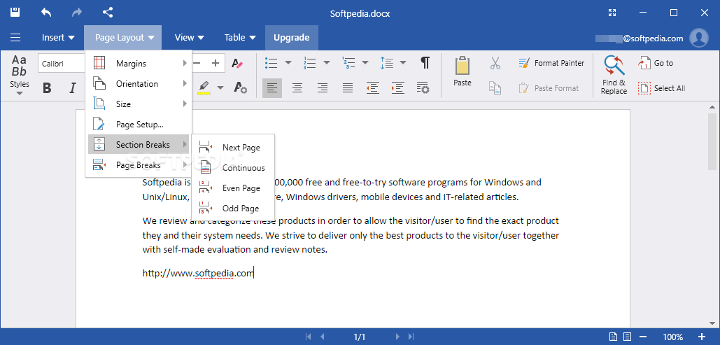Screen dimensions: 720x345
Task: Decrease paragraph indent
Action: 372,87
